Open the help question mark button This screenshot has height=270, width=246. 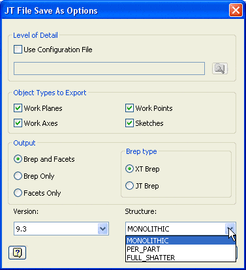click(x=18, y=252)
